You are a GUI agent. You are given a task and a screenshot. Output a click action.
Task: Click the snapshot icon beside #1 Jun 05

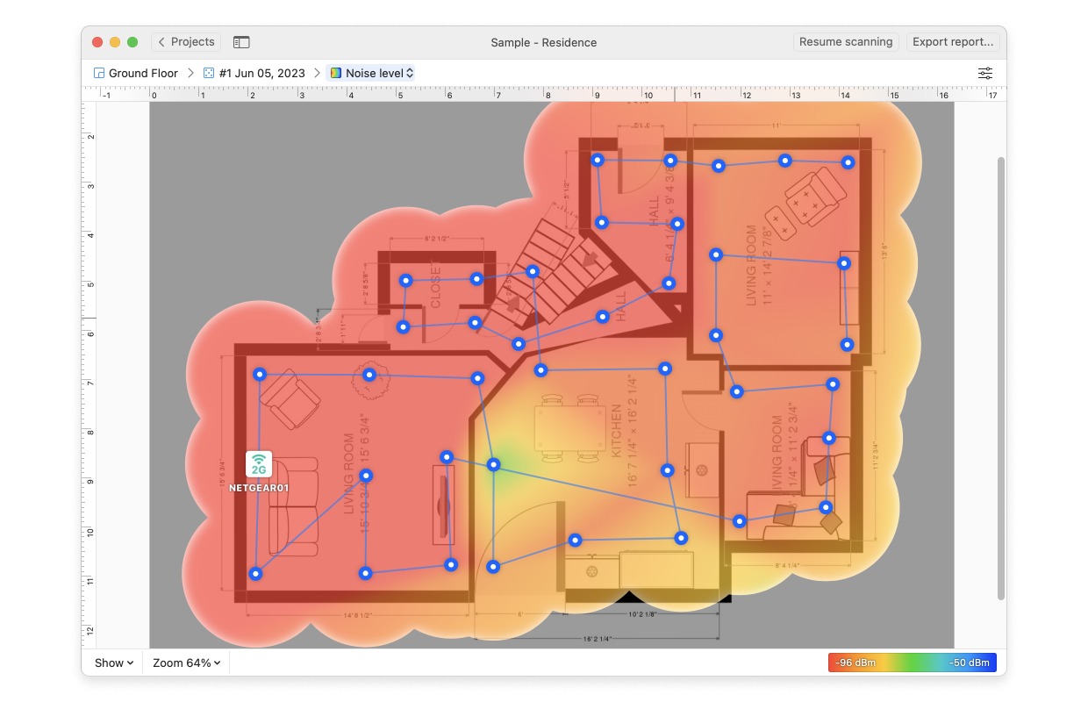[x=209, y=73]
